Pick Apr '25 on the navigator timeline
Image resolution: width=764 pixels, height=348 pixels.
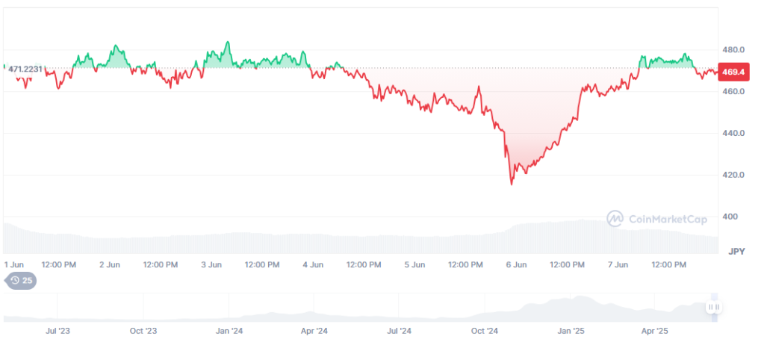click(657, 329)
